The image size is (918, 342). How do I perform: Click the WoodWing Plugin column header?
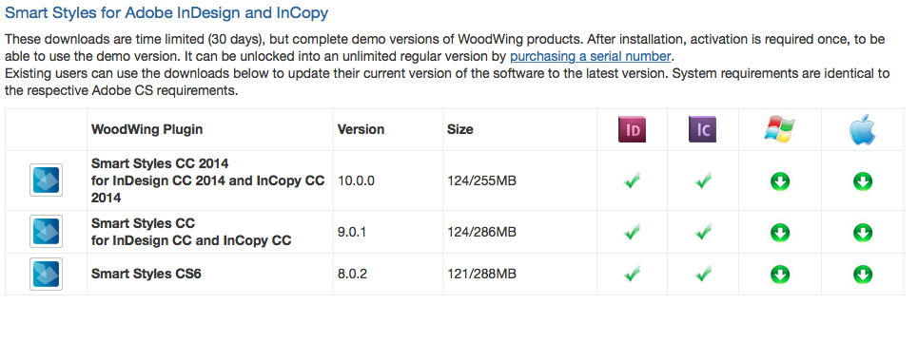146,129
